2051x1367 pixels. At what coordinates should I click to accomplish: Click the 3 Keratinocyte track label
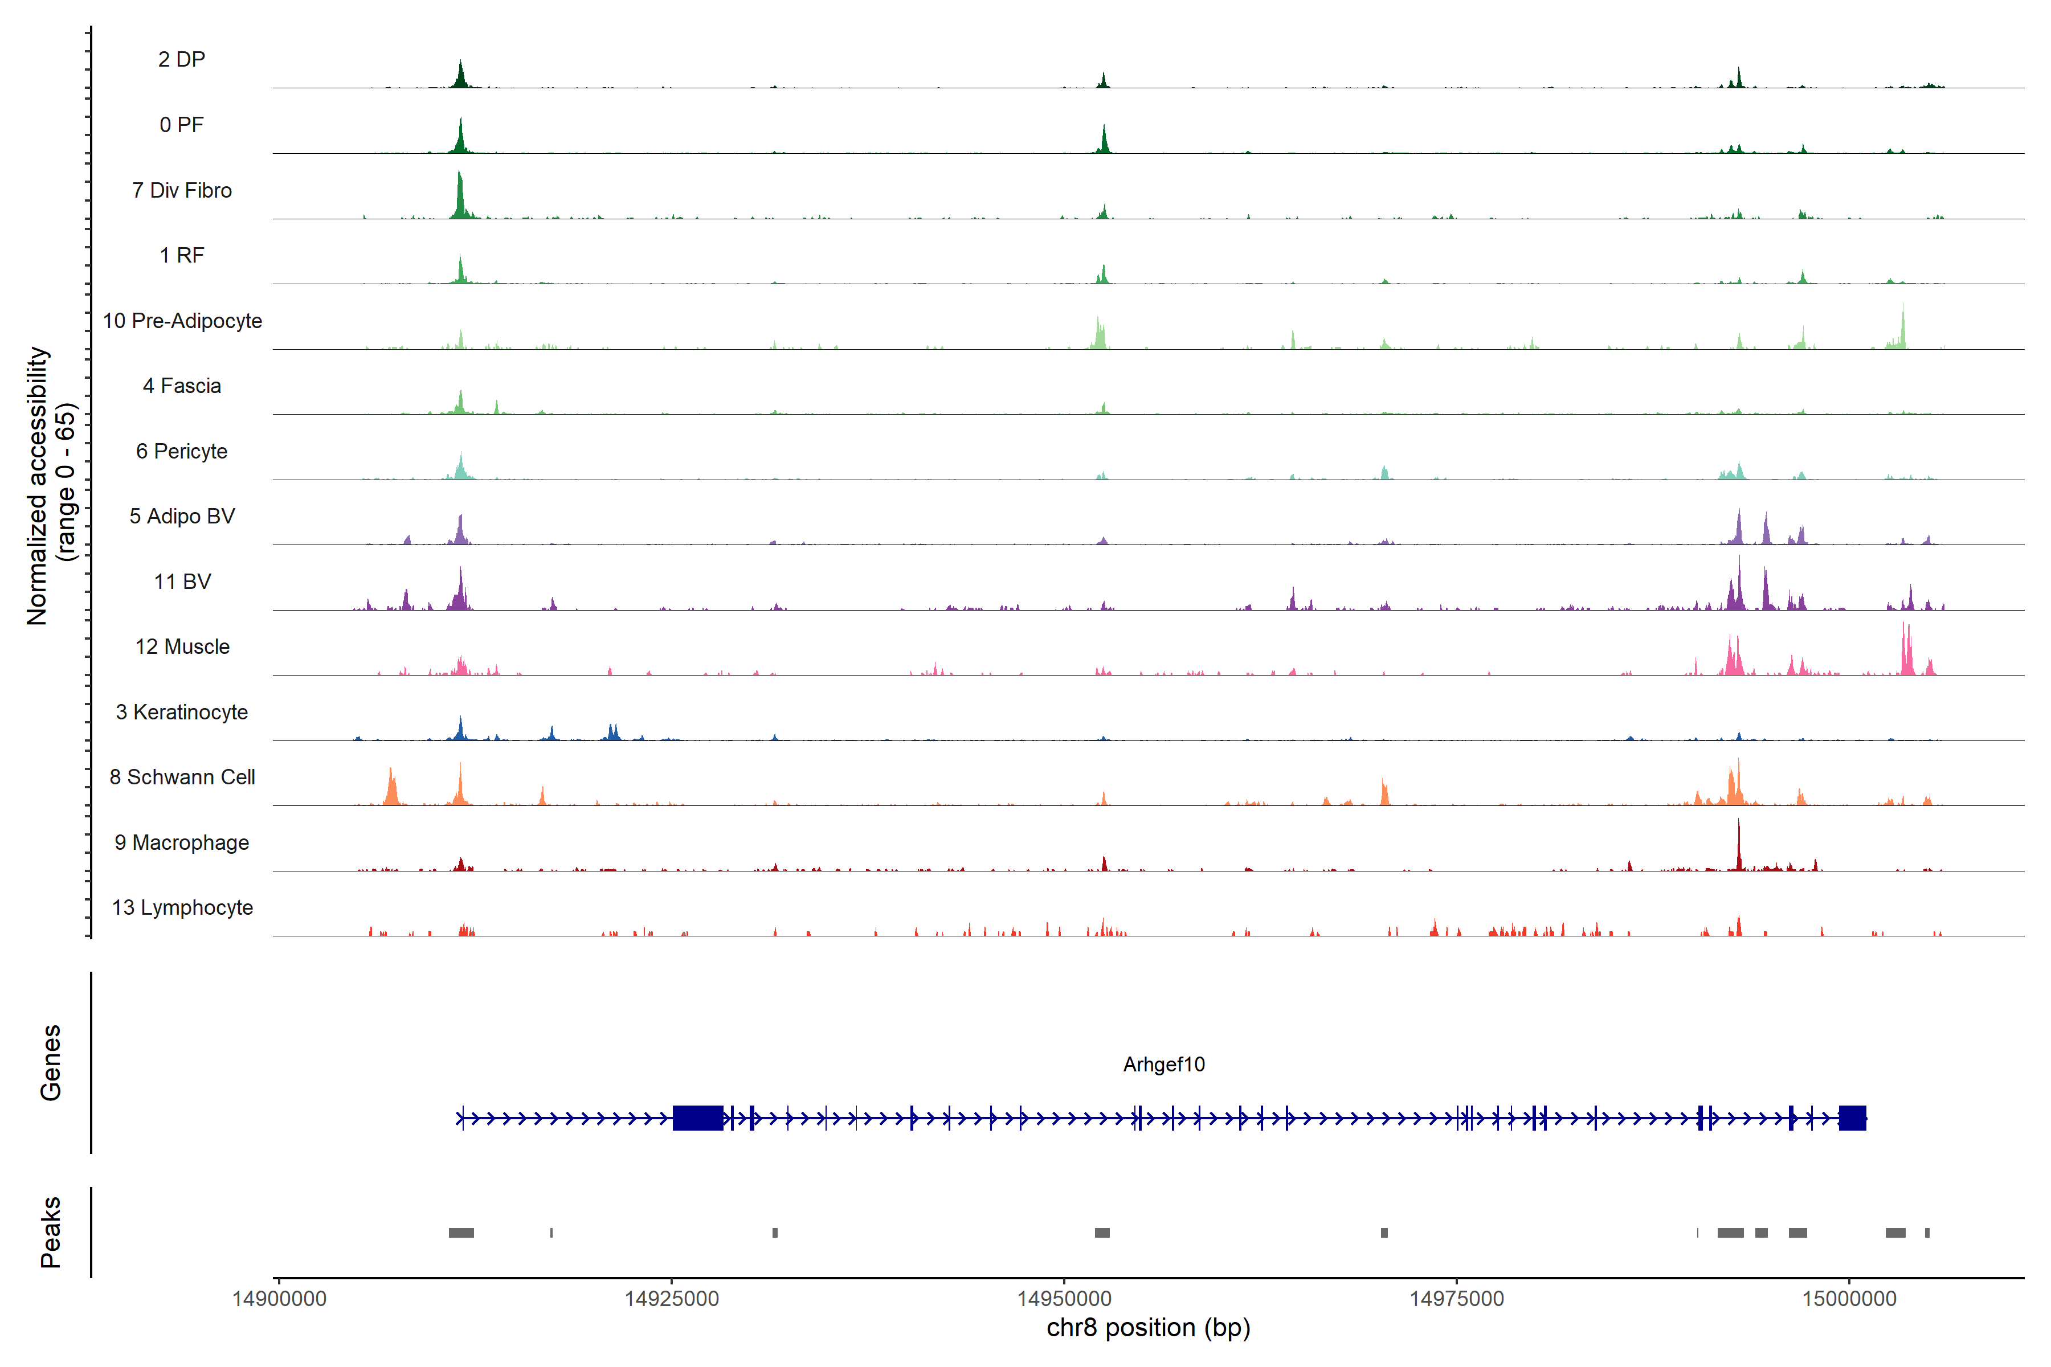181,713
